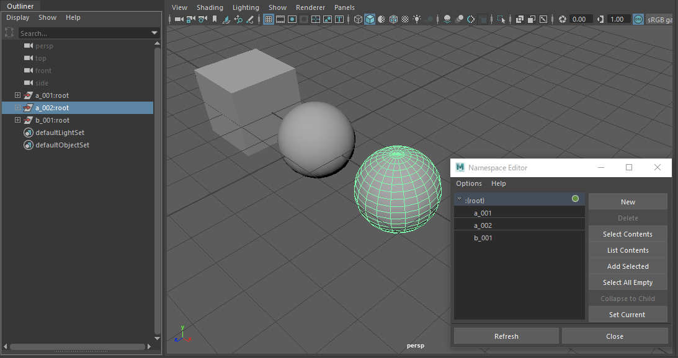Screen dimensions: 678x358
Task: Toggle viewport Shadows icon
Action: click(429, 19)
